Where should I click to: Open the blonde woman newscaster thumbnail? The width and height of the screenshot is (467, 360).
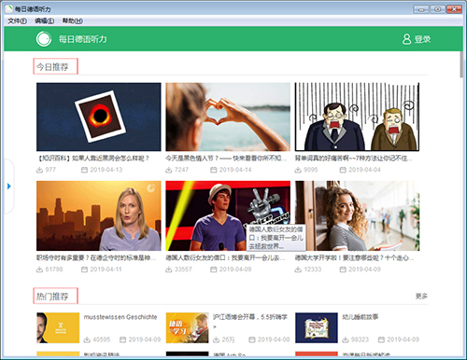[99, 215]
